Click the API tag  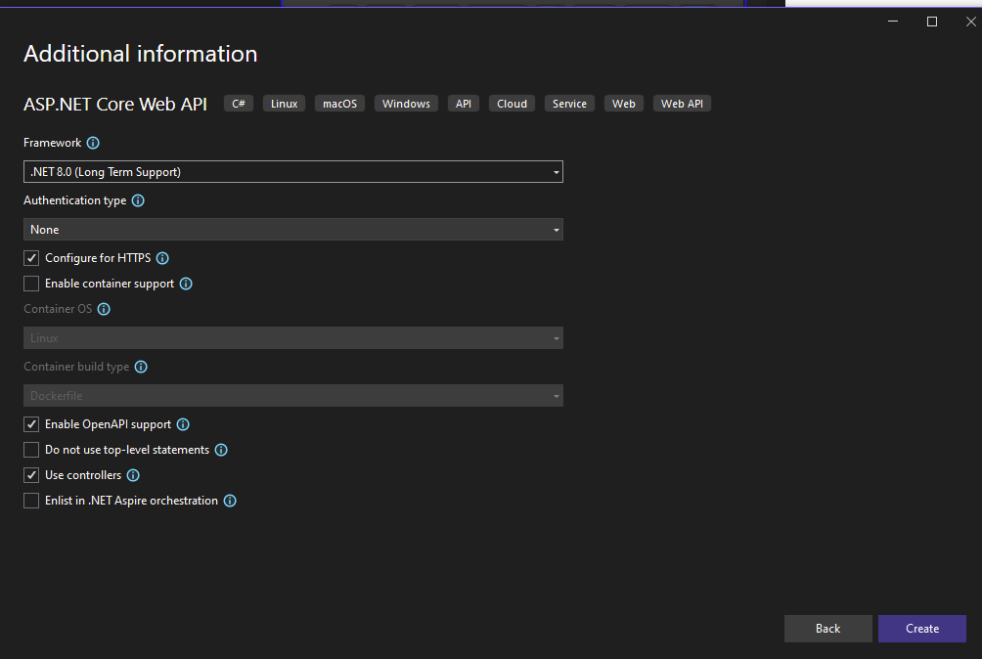(464, 104)
